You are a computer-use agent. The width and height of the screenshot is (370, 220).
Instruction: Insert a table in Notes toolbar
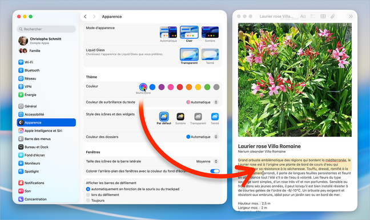(323, 17)
